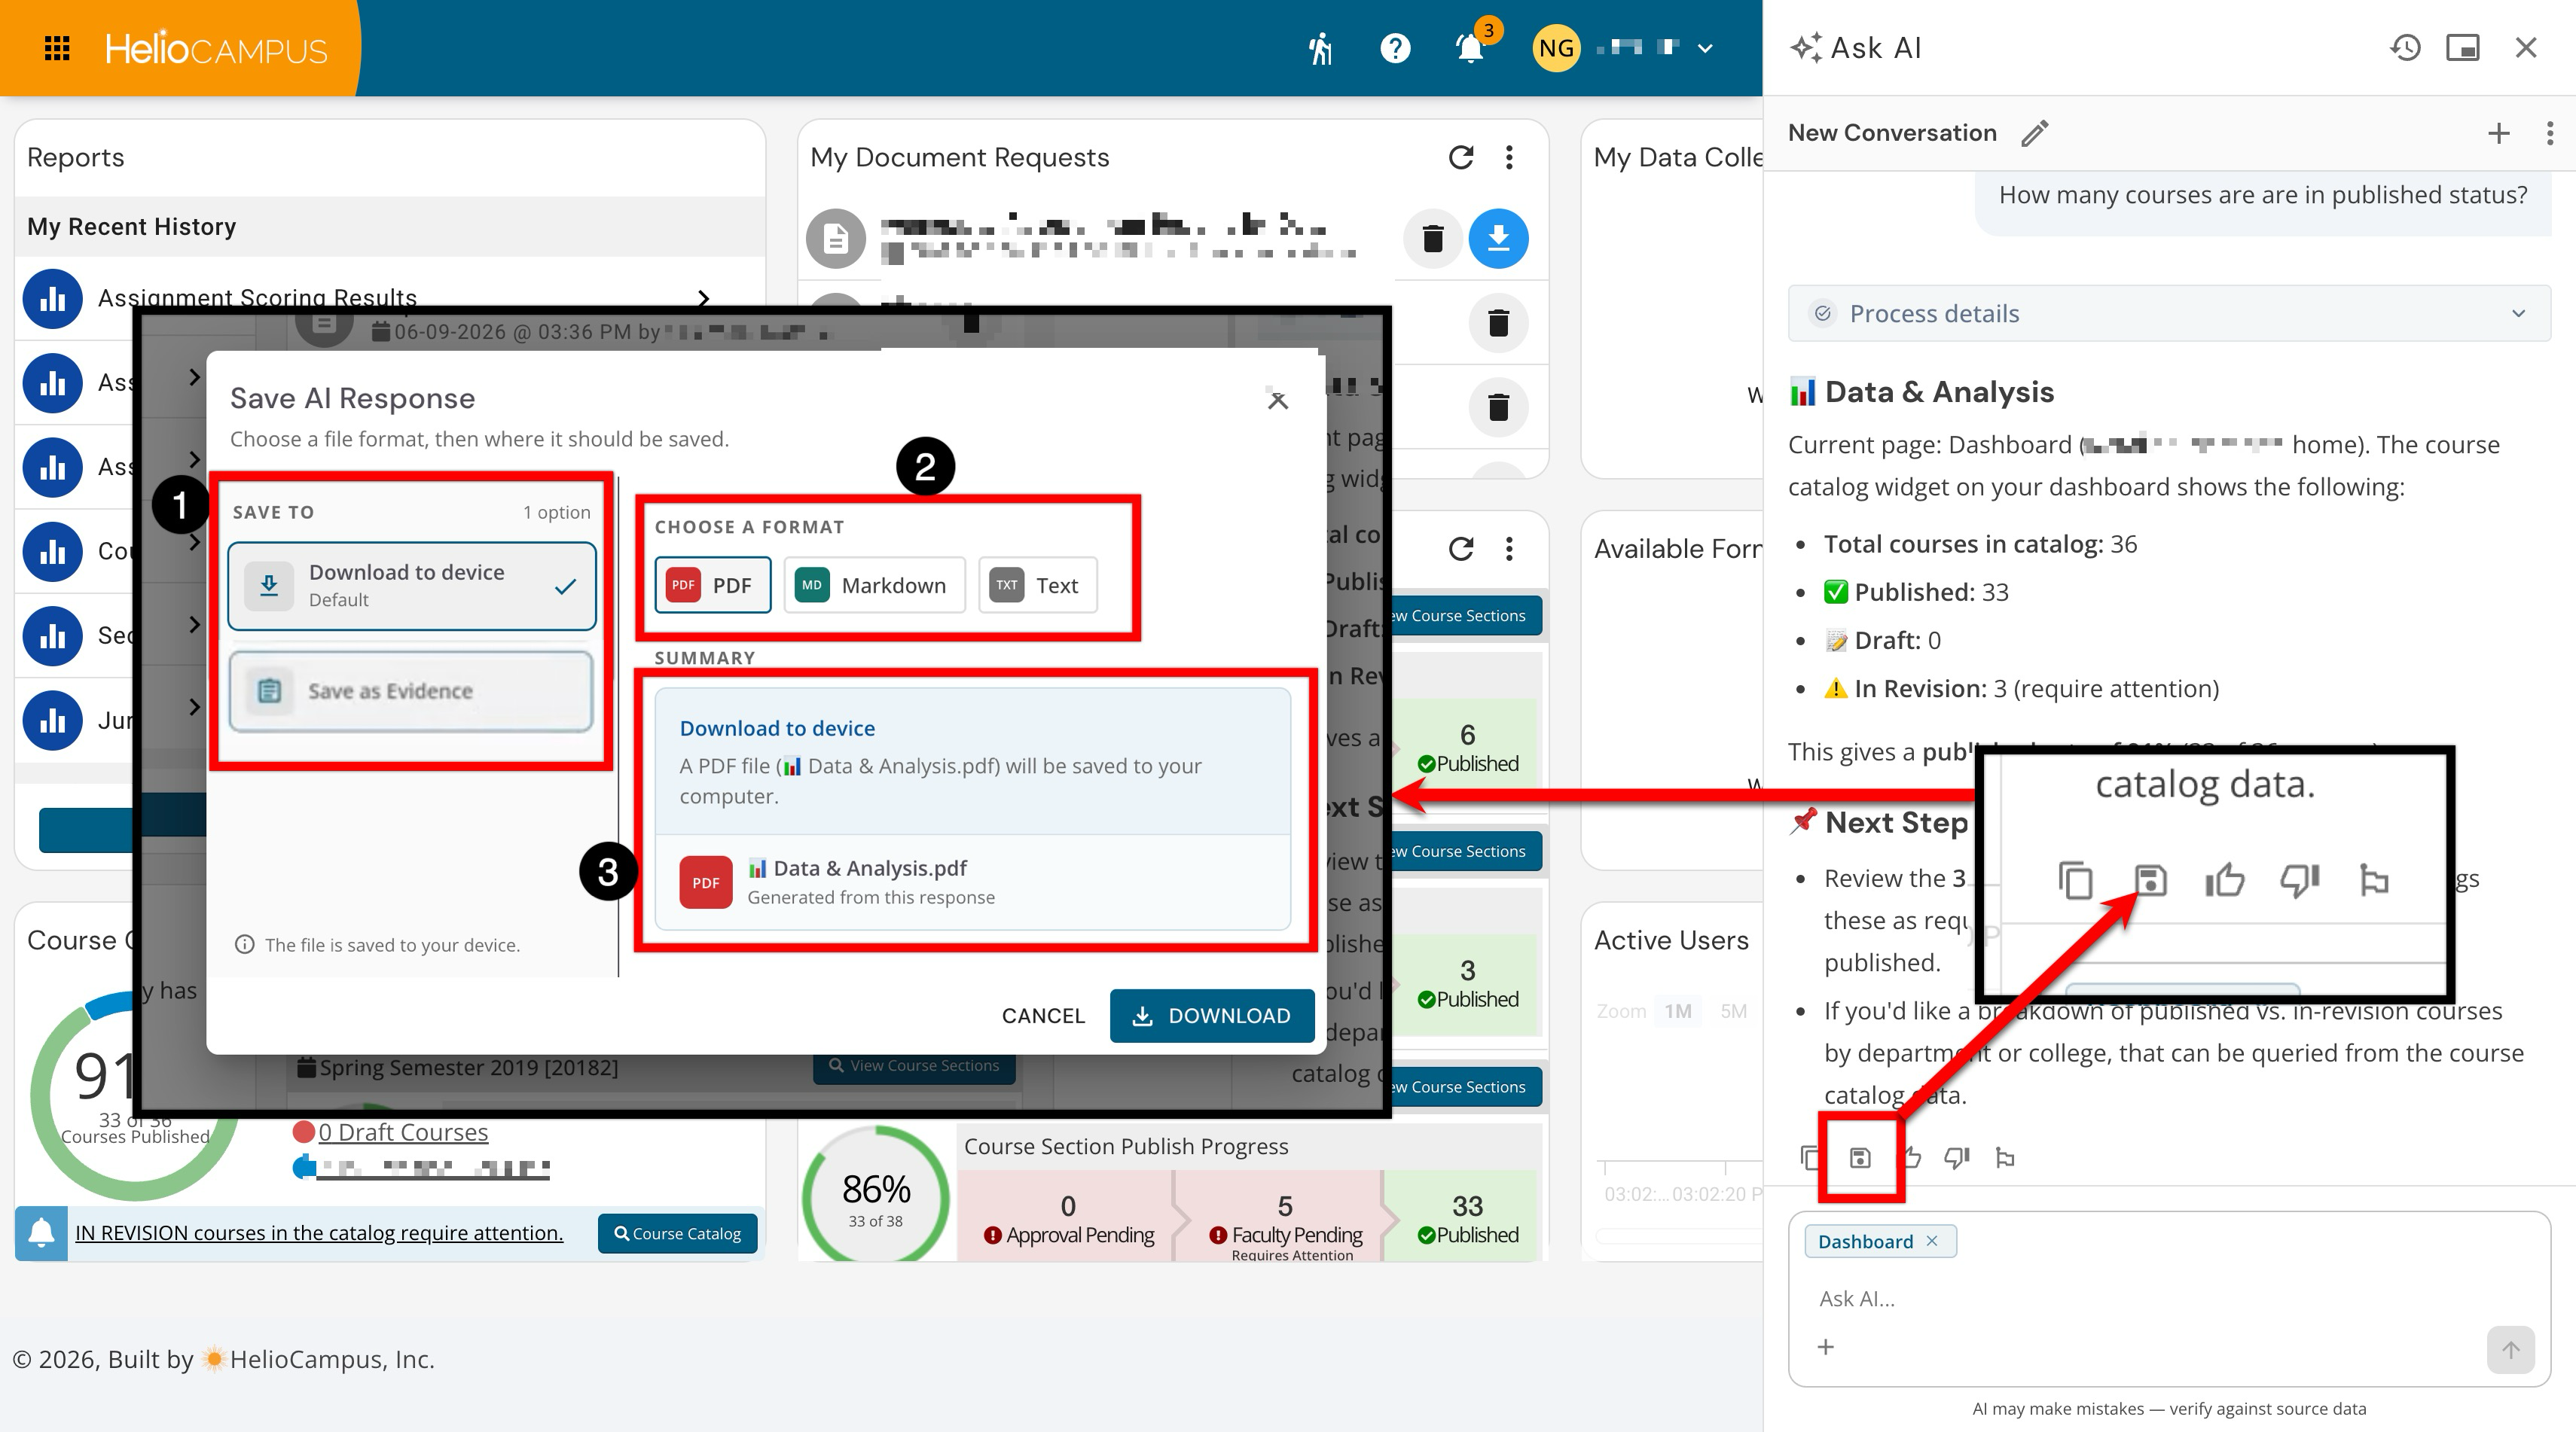The width and height of the screenshot is (2576, 1432).
Task: Click the plus icon below the Ask AI field
Action: coord(1825,1347)
